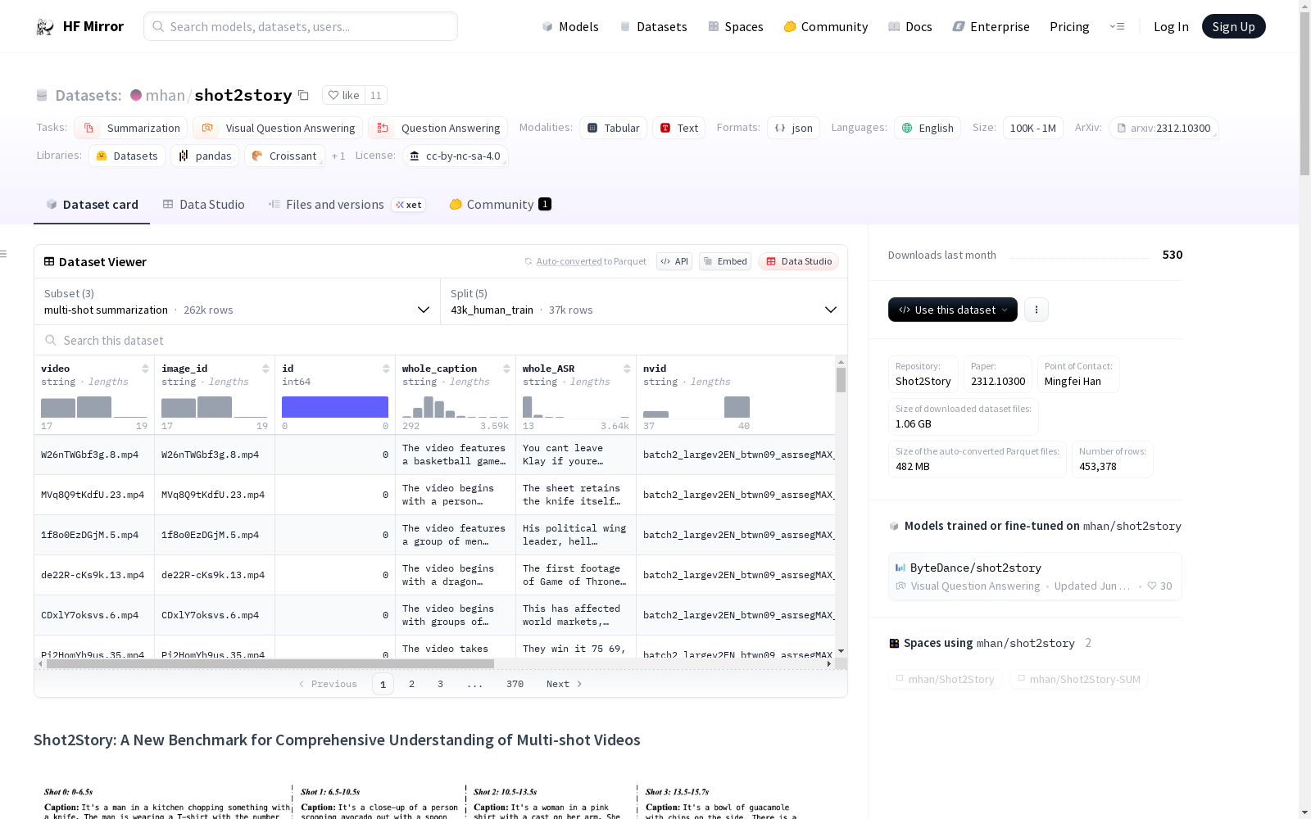
Task: Switch to the Data Studio tab
Action: tap(204, 205)
